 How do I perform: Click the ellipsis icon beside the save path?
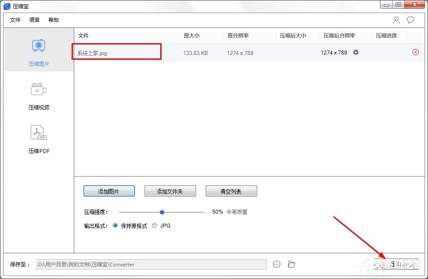click(x=276, y=264)
